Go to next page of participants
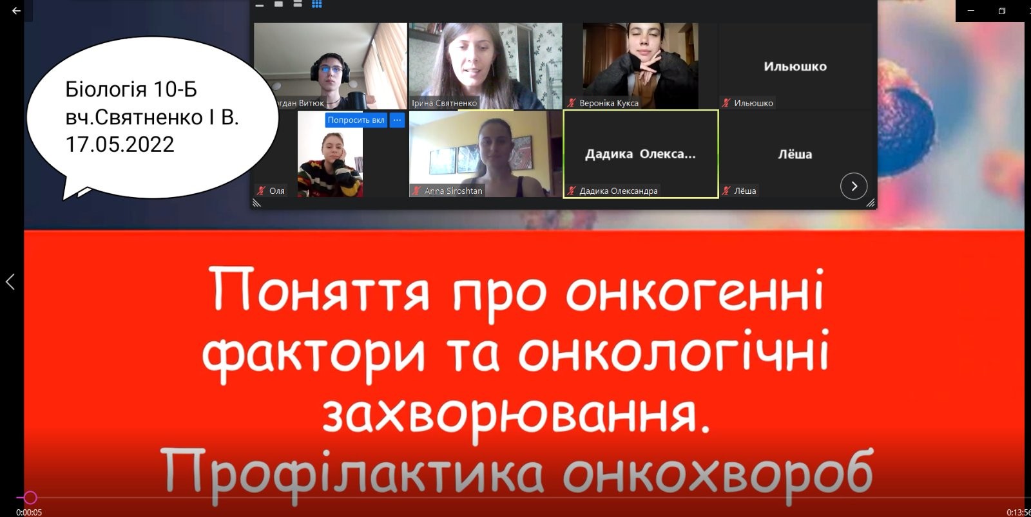This screenshot has height=517, width=1031. pos(853,186)
